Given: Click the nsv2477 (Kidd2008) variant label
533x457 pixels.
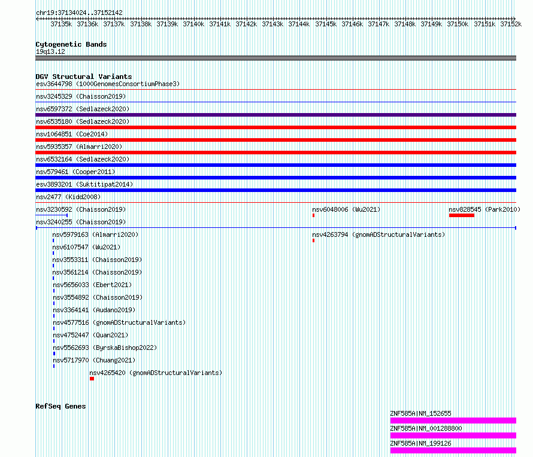Looking at the screenshot, I should click(68, 197).
